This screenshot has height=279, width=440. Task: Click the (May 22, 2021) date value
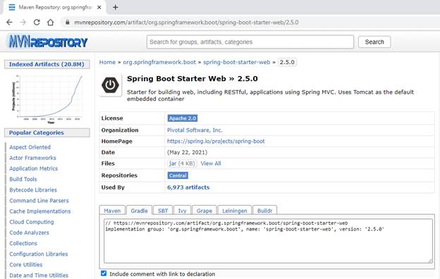coord(187,152)
